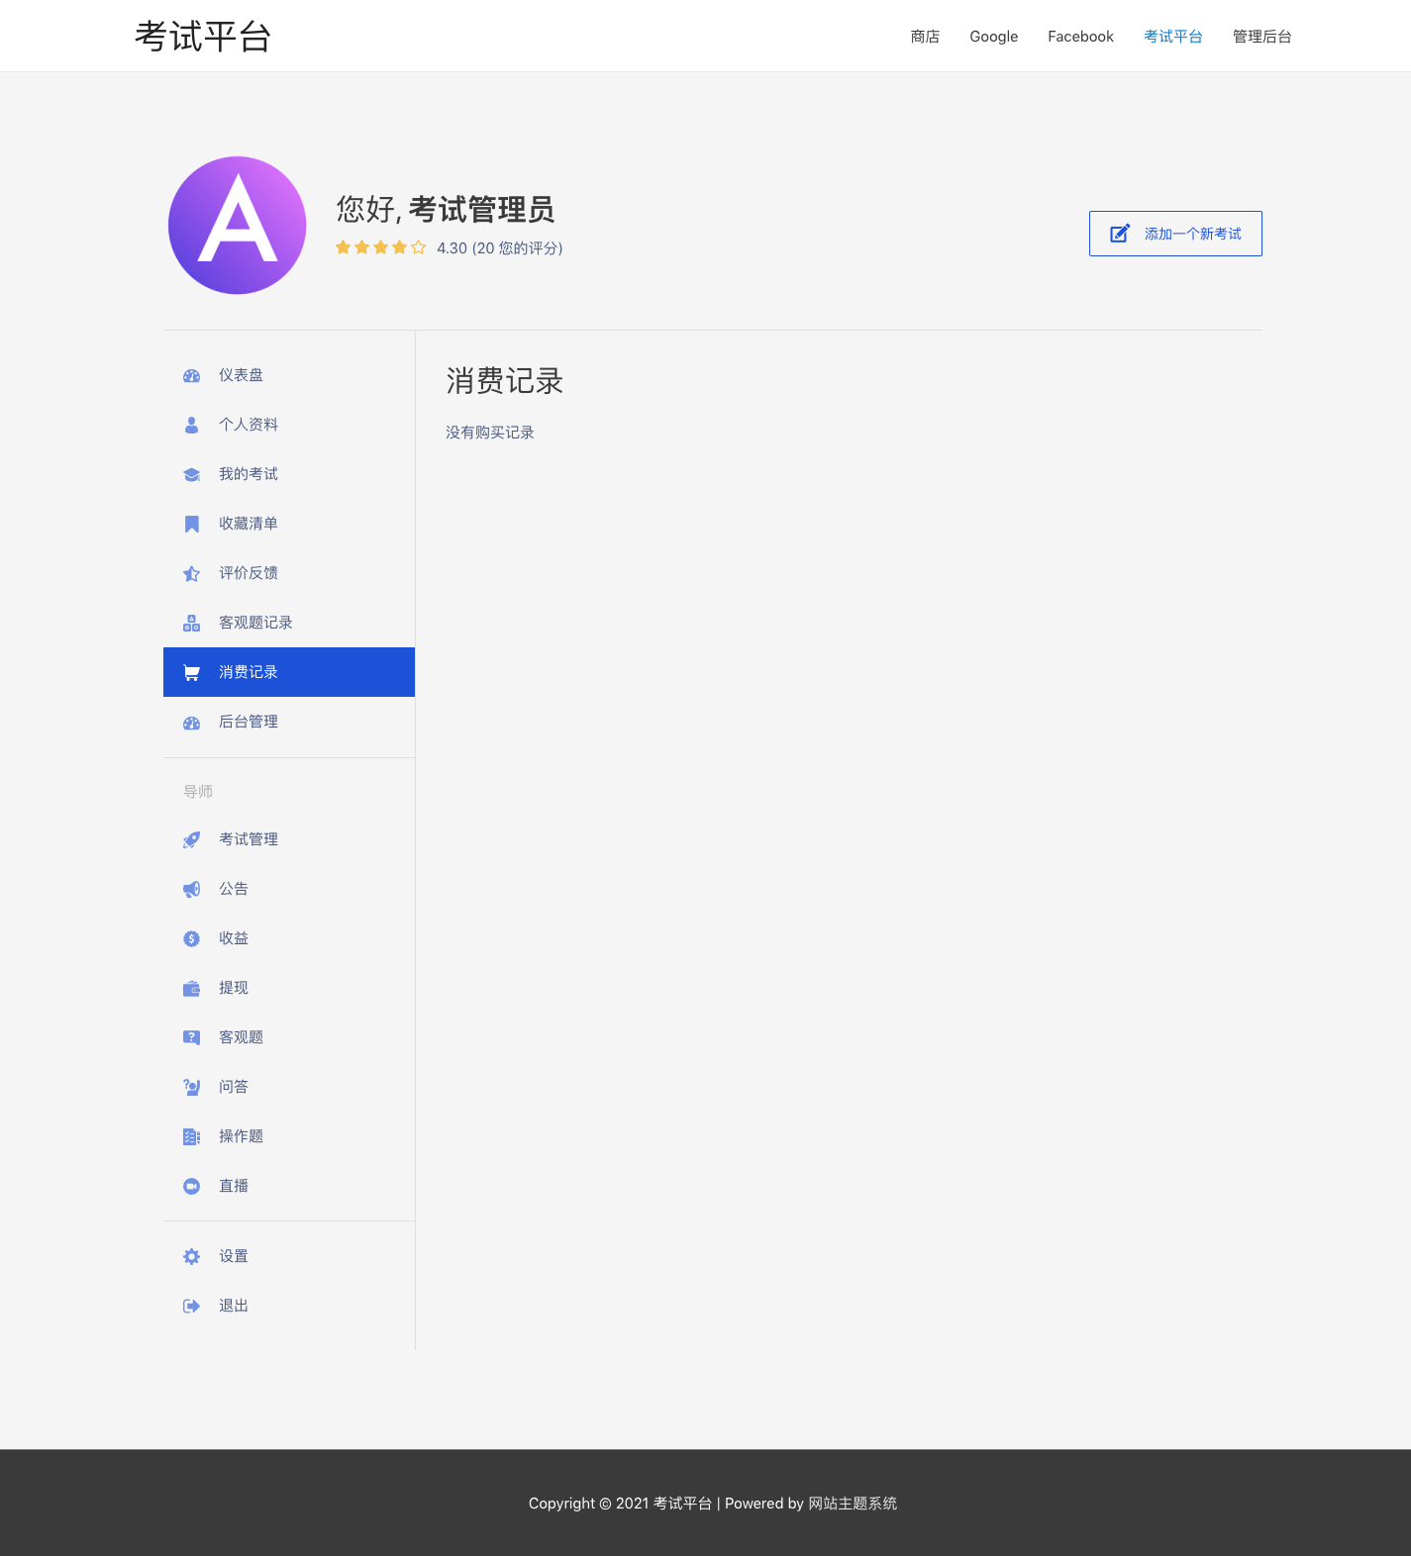
Task: Click the 考试平台 site logo
Action: (203, 37)
